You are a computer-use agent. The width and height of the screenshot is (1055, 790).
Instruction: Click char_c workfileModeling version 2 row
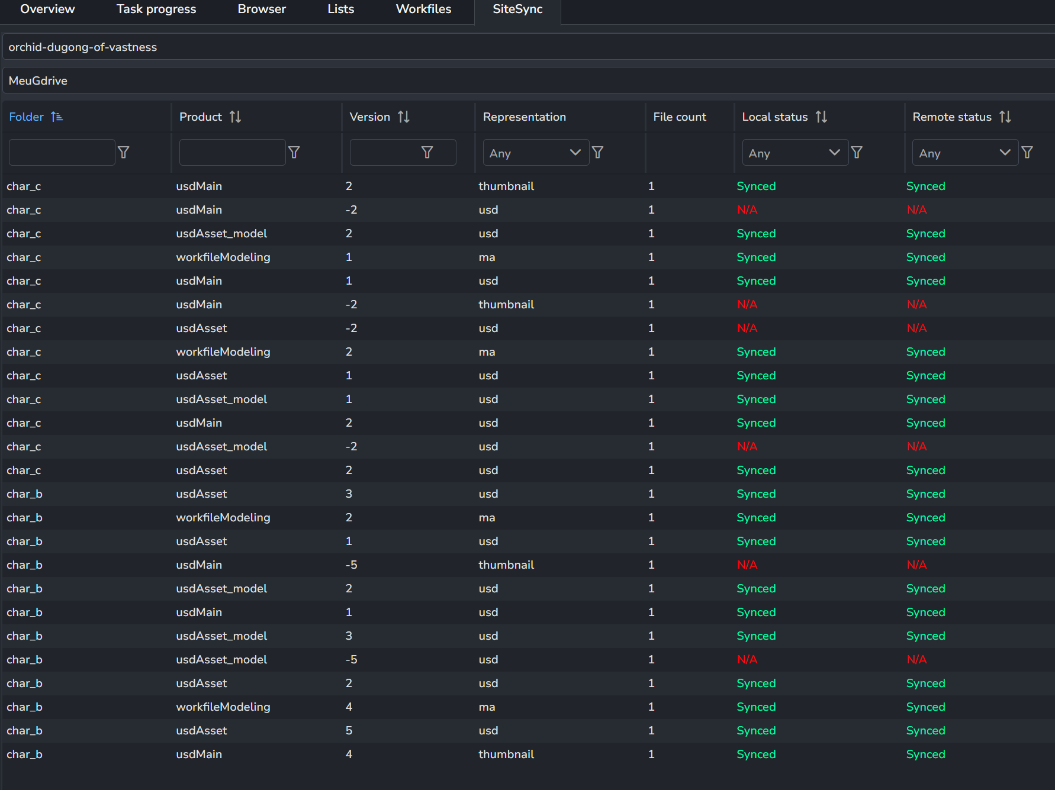(x=527, y=352)
